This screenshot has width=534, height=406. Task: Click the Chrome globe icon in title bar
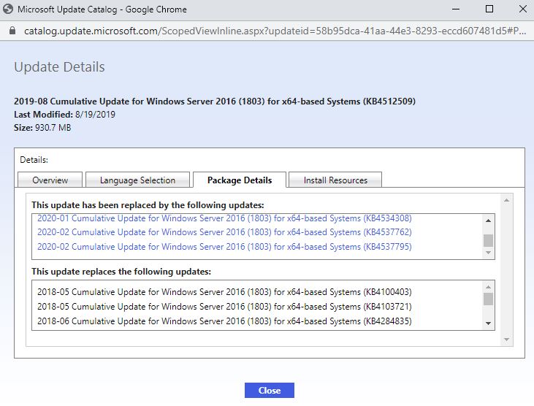[8, 9]
